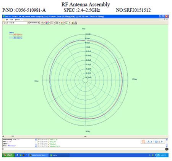This screenshot has width=172, height=161.
Task: Click the wrench settings icon on the IME bar
Action: (x=162, y=142)
